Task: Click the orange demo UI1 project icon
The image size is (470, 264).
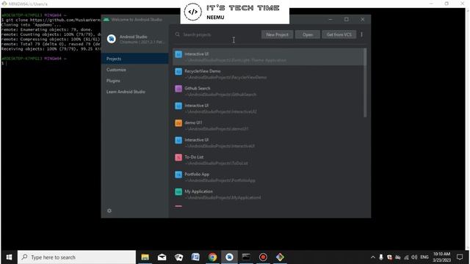Action: pos(178,123)
